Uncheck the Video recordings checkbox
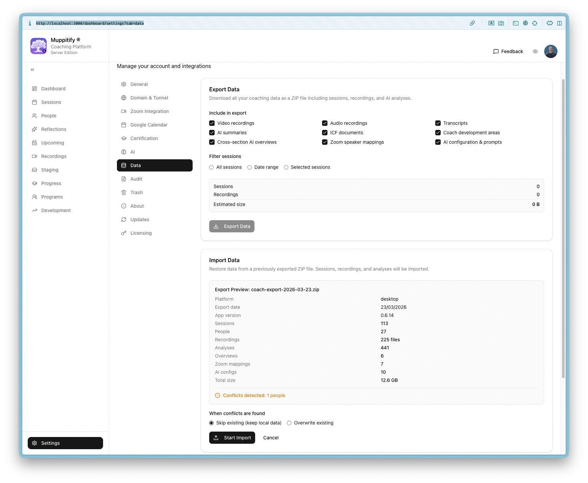Image resolution: width=588 pixels, height=483 pixels. pos(212,123)
